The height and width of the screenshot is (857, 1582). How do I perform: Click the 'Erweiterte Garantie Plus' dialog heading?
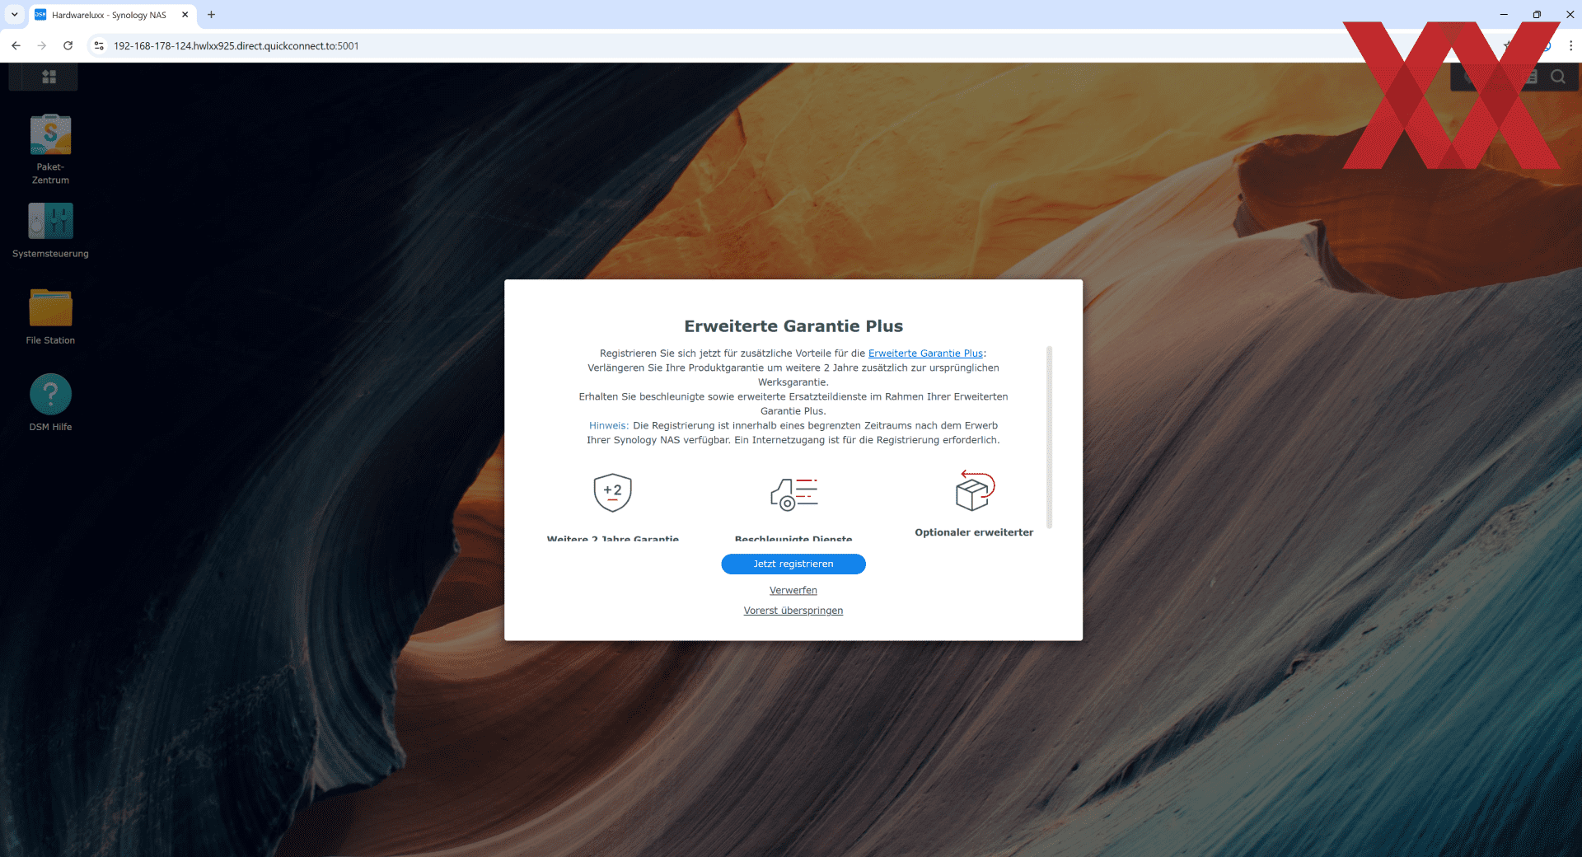click(793, 326)
